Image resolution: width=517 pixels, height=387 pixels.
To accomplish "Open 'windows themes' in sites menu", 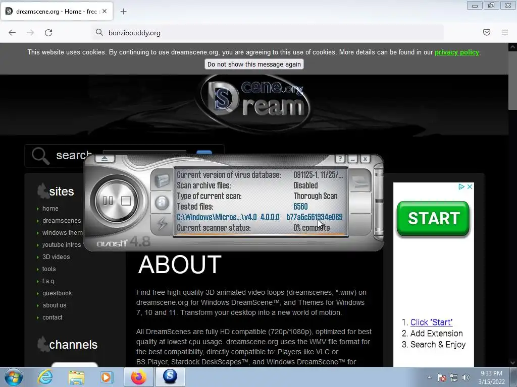I will (x=62, y=233).
